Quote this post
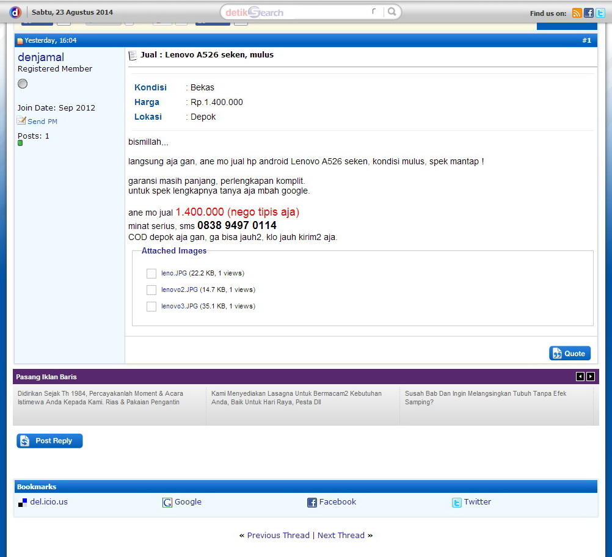 [x=570, y=353]
